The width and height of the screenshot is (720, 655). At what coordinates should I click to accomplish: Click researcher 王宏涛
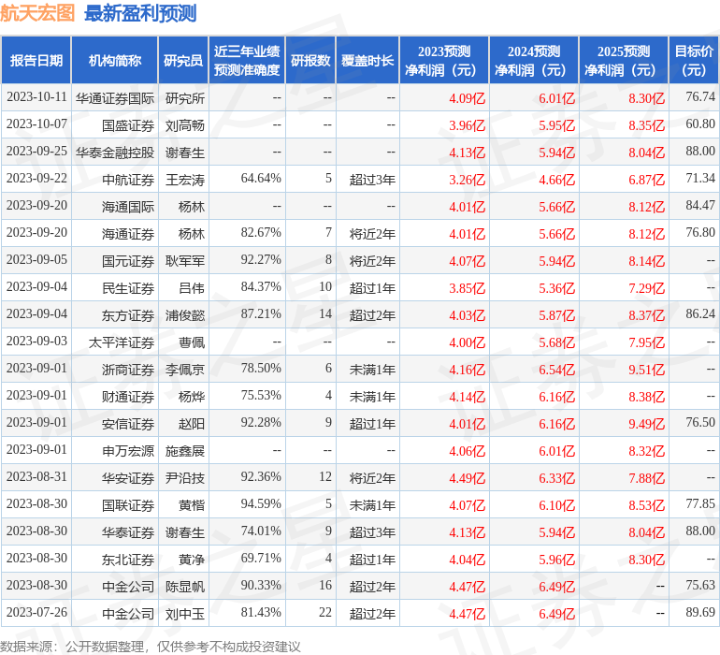tap(184, 180)
